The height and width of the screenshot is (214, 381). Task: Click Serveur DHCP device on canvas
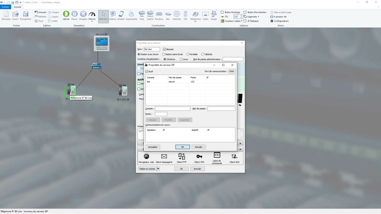coord(102,43)
